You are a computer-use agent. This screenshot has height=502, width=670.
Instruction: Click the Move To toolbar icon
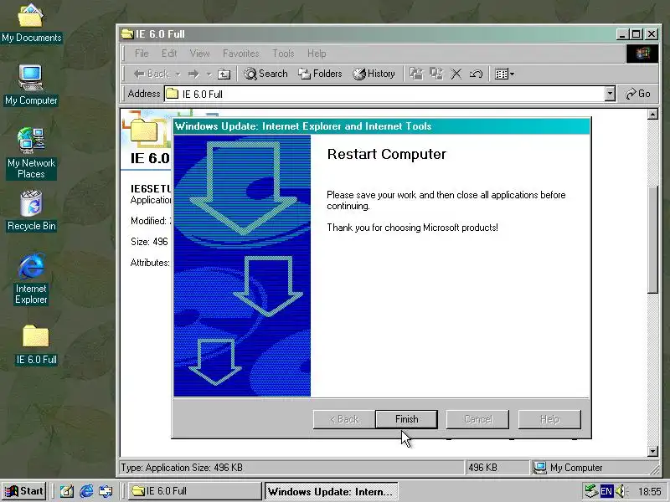[415, 74]
